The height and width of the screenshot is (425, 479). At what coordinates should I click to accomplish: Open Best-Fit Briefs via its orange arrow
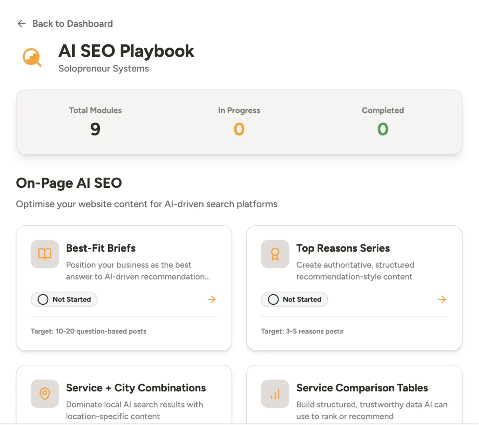212,300
